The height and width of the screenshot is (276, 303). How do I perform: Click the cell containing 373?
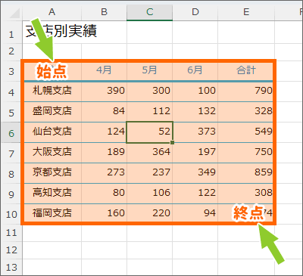click(x=195, y=132)
